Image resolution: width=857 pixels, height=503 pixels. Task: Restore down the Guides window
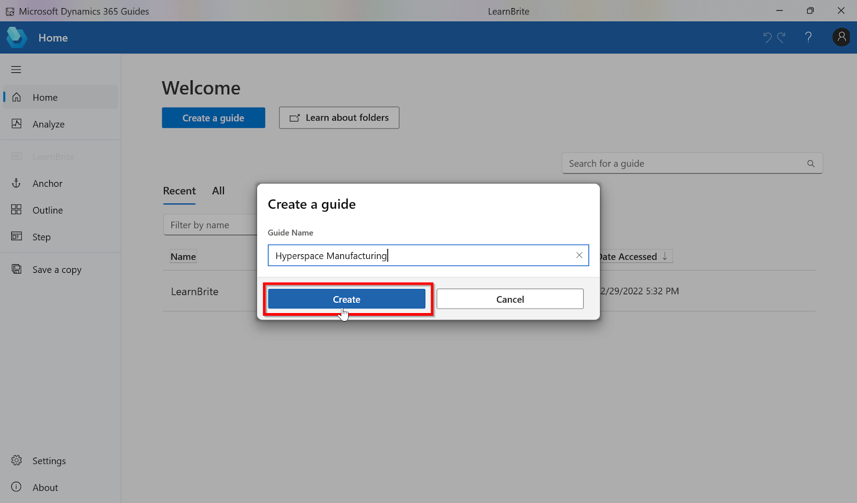click(810, 11)
